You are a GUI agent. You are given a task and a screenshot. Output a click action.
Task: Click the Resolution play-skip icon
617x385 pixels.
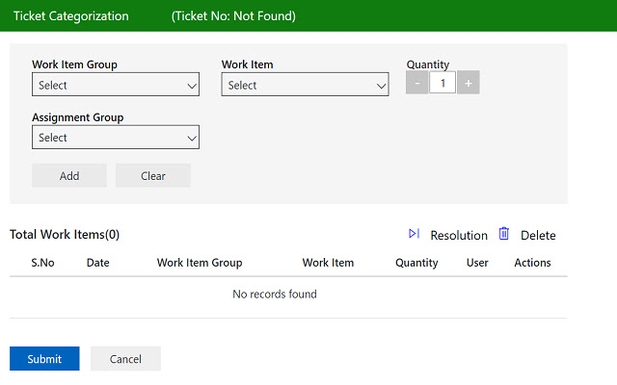tap(414, 234)
